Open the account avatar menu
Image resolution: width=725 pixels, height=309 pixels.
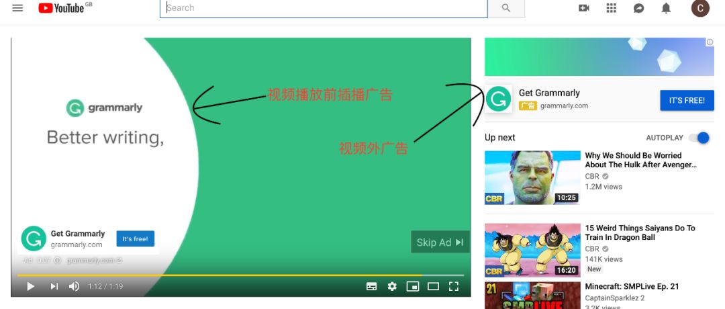[700, 8]
